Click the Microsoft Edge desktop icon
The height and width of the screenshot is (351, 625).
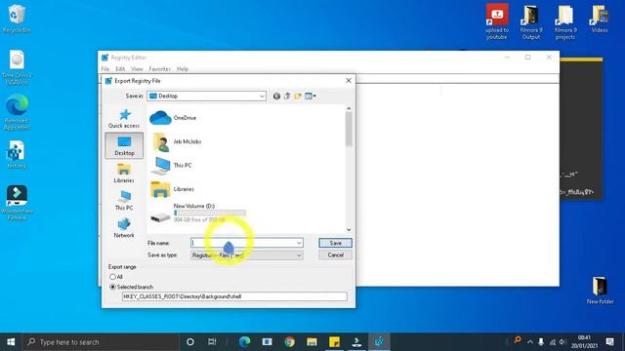pyautogui.click(x=17, y=113)
